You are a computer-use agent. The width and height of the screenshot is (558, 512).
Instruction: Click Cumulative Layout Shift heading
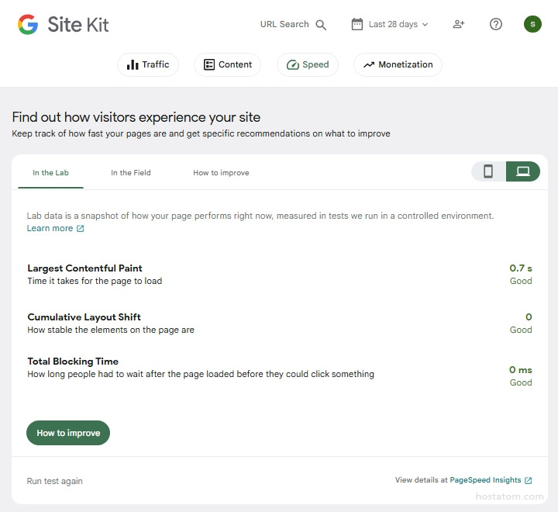point(84,317)
